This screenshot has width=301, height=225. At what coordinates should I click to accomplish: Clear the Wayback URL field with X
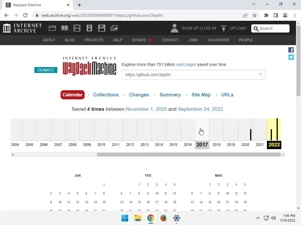point(260,74)
